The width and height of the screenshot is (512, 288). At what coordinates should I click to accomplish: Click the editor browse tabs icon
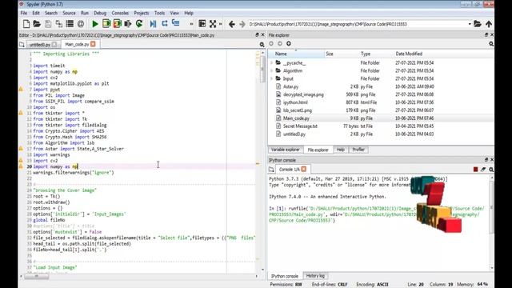click(22, 45)
